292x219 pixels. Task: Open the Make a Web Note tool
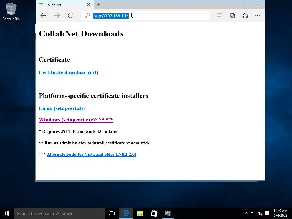coord(233,15)
